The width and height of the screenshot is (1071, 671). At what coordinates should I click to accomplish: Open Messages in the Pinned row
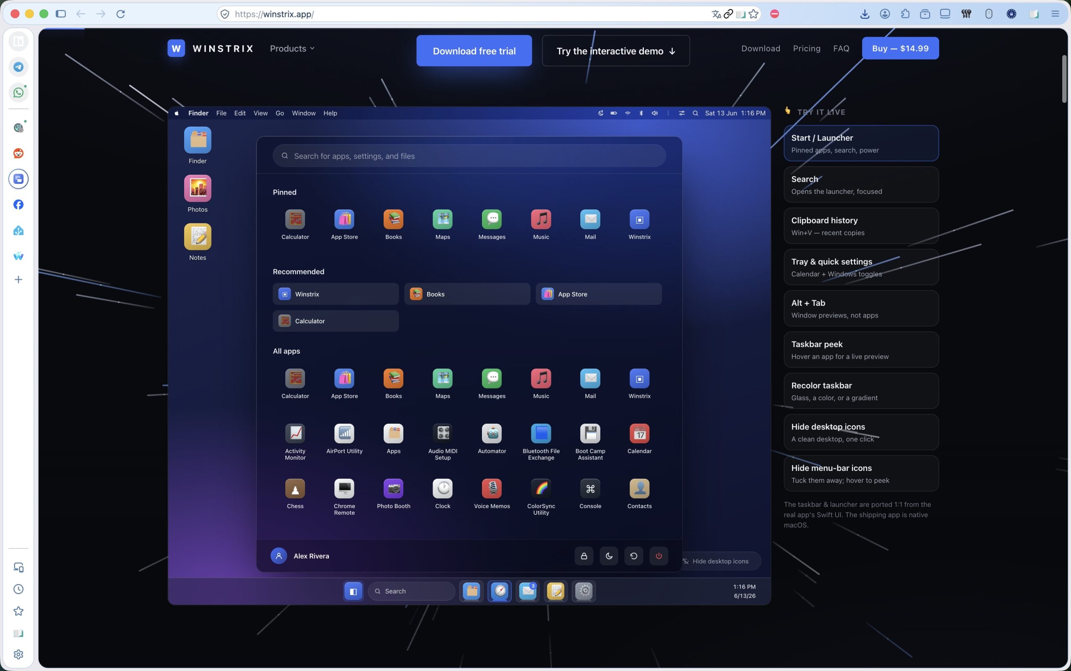click(492, 224)
